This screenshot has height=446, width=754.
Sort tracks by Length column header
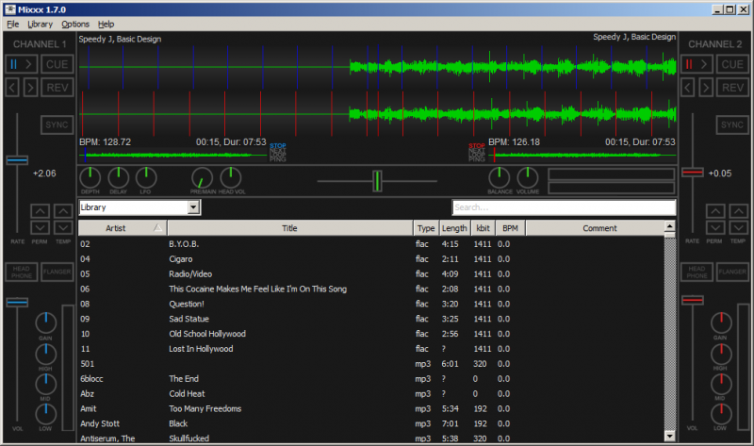point(454,228)
